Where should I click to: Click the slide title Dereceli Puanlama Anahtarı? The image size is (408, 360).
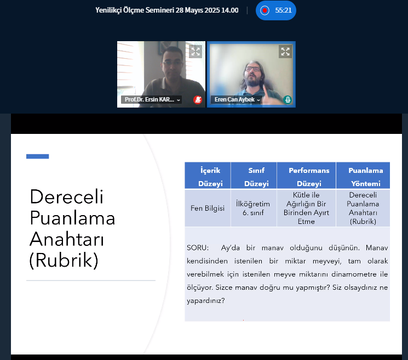tap(72, 228)
